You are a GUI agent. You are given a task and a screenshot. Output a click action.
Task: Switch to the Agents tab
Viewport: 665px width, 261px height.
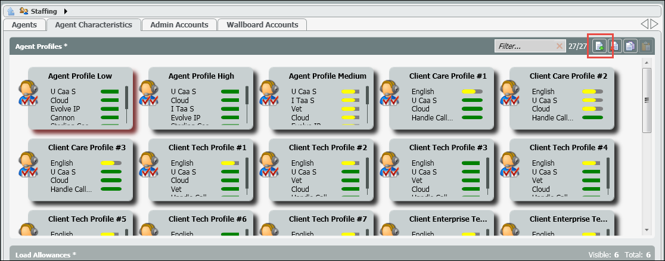click(x=24, y=24)
